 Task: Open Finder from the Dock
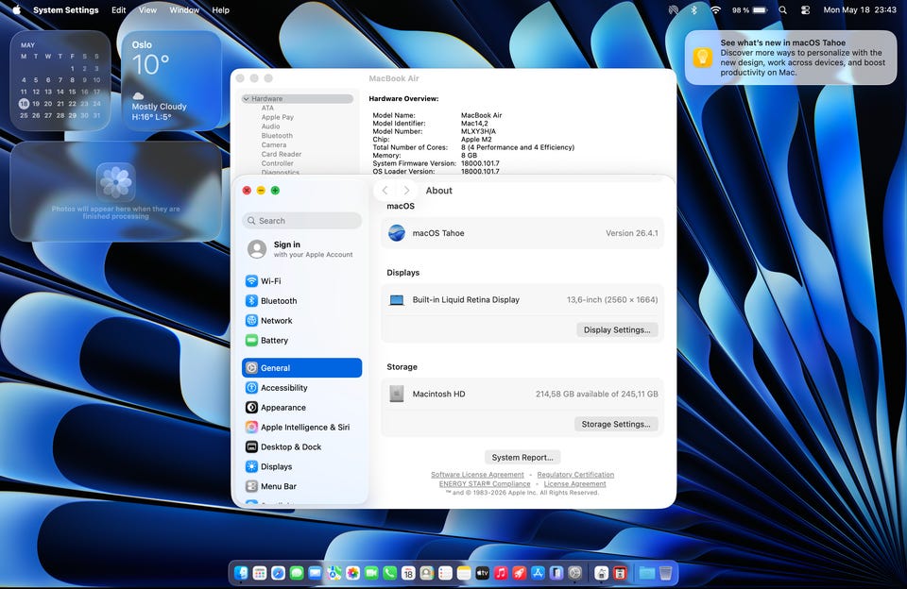pos(241,573)
